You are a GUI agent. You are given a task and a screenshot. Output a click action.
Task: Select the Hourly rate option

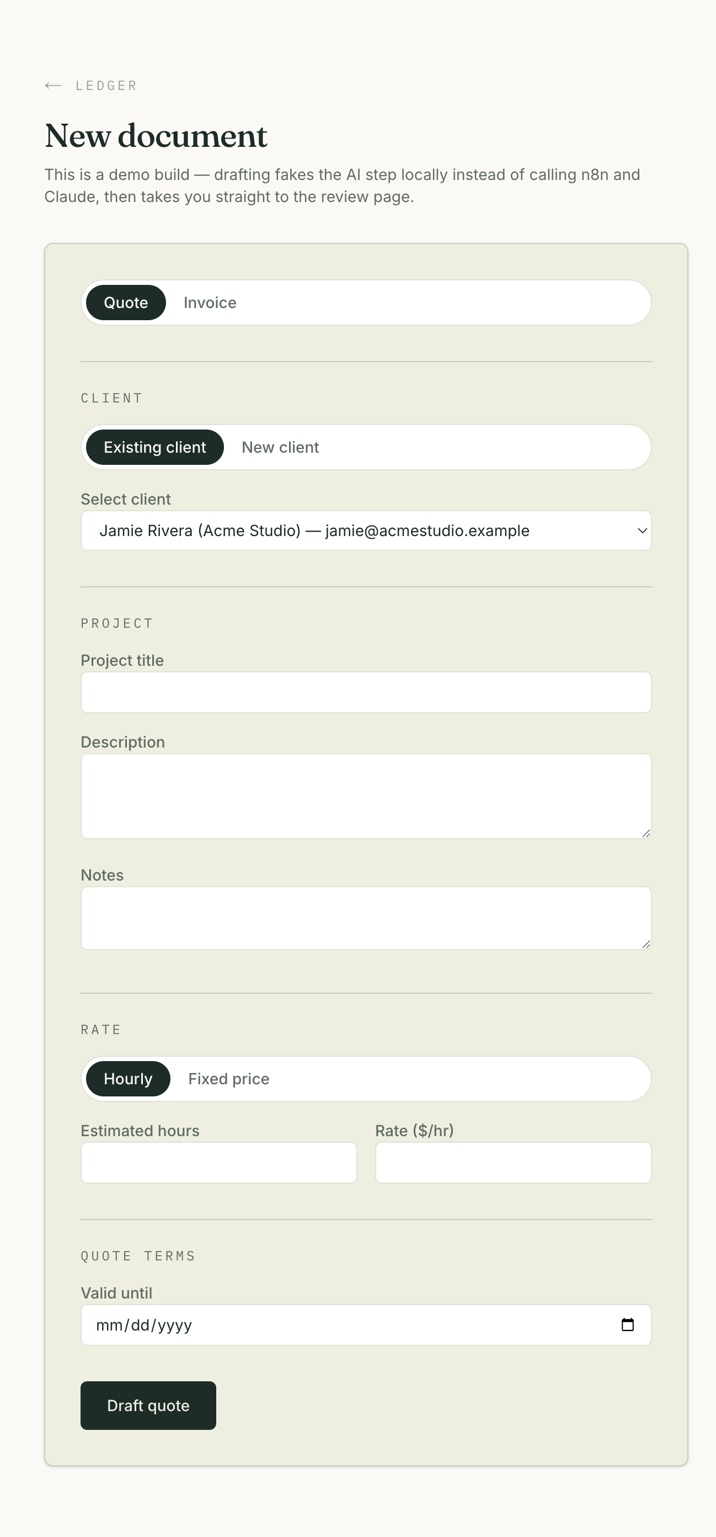(128, 1079)
